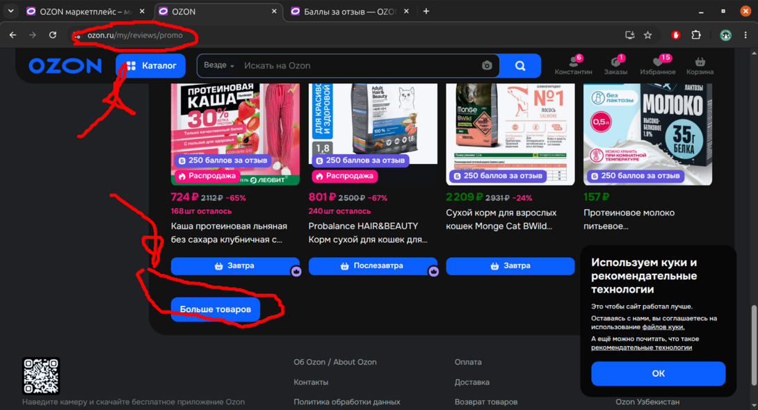Click the OZON logo
Image resolution: width=758 pixels, height=410 pixels.
(x=65, y=66)
